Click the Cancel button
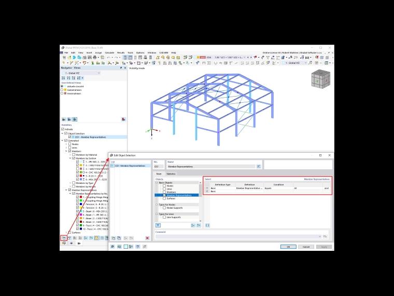This screenshot has width=394, height=296. pyautogui.click(x=306, y=247)
